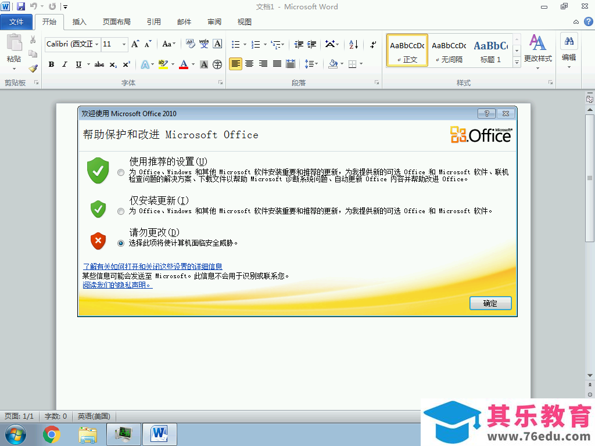Apply Subscript formatting
Viewport: 595px width, 446px height.
113,64
